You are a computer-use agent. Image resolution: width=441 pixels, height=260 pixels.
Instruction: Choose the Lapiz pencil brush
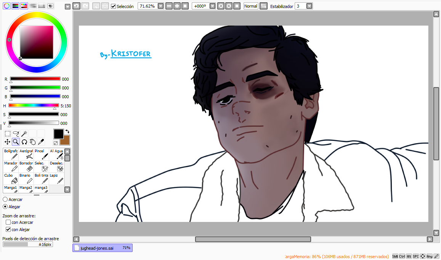coord(56,179)
